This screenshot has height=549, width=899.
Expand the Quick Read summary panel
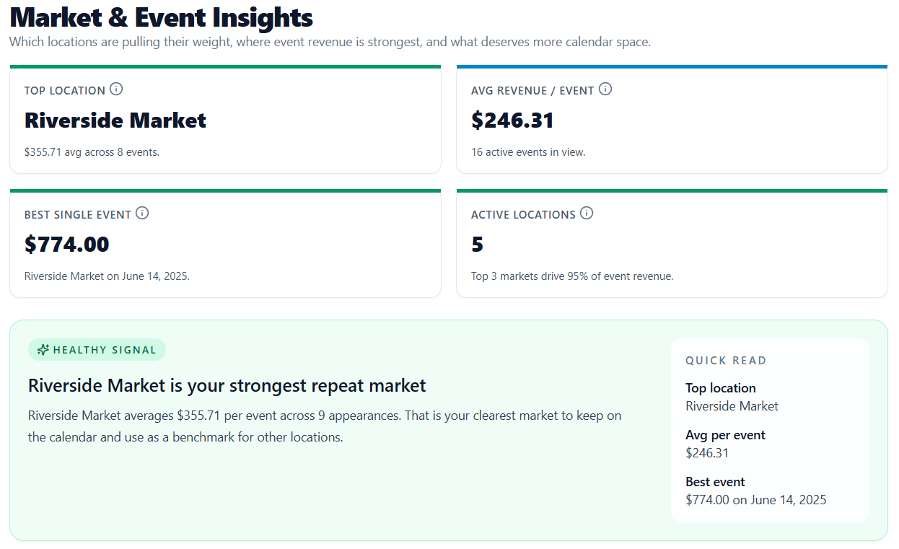[769, 429]
